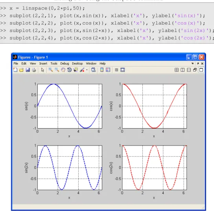This screenshot has height=211, width=214.
Task: Undock the figure with the arrow icon
Action: (x=198, y=63)
